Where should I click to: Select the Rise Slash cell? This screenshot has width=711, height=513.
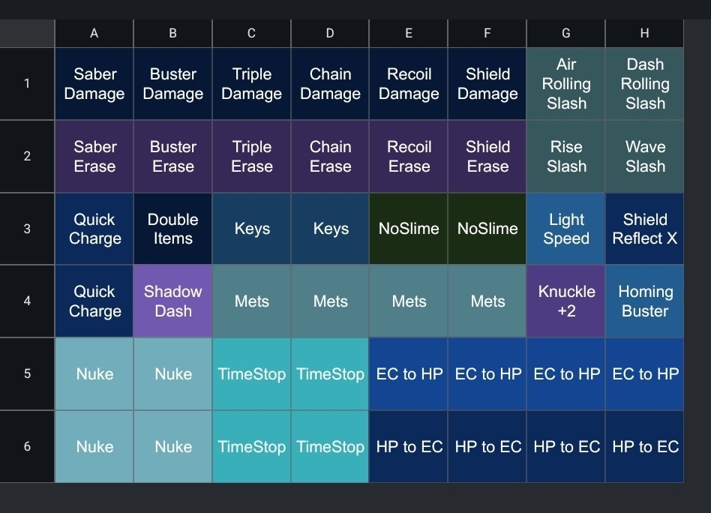[566, 157]
